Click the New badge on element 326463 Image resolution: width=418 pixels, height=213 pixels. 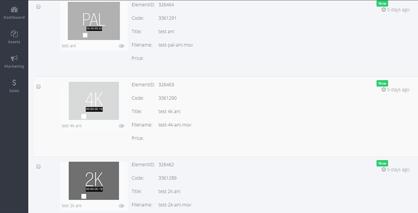click(x=382, y=84)
